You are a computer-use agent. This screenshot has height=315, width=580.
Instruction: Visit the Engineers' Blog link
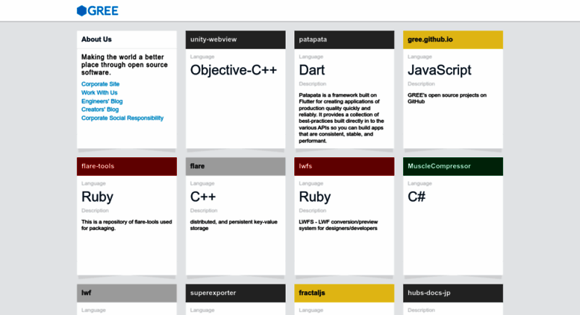click(x=102, y=101)
